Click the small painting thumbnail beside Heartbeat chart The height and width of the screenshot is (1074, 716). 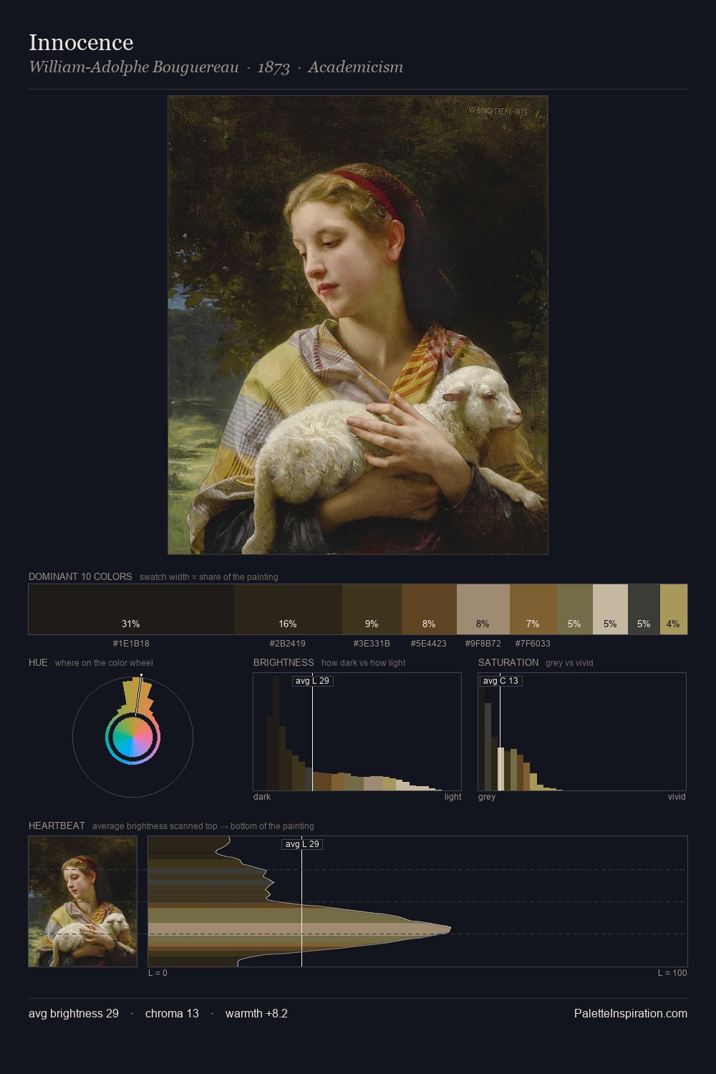pos(82,901)
